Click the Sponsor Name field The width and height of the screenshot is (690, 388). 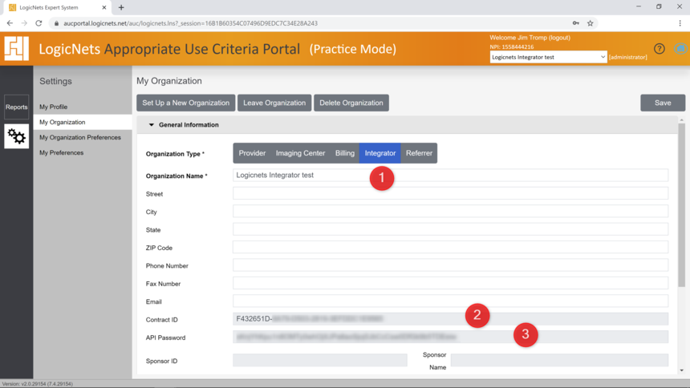pos(559,360)
